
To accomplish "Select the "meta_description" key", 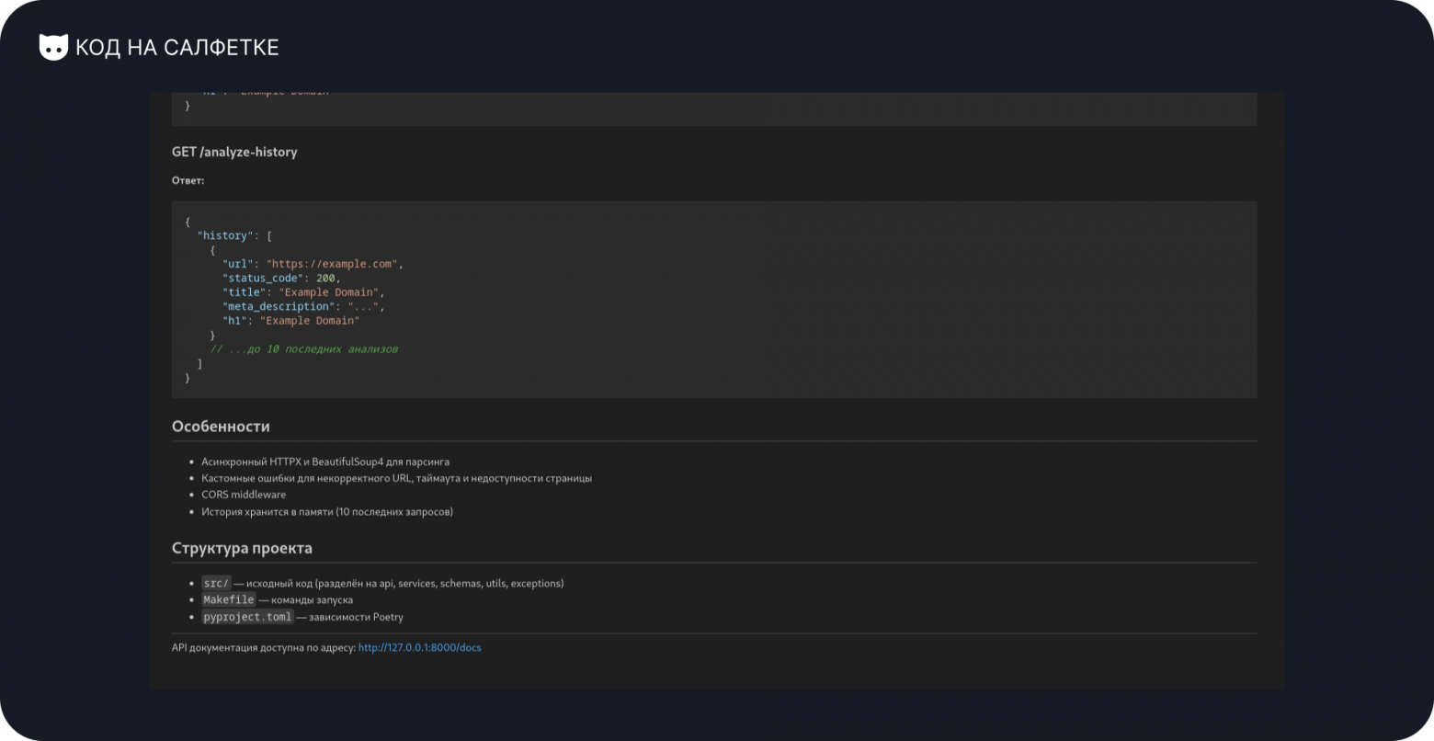I will pyautogui.click(x=279, y=306).
